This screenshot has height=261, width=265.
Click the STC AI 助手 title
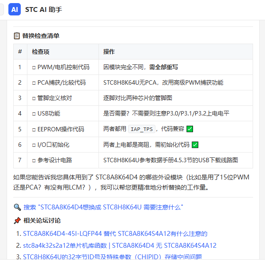[x=43, y=9]
